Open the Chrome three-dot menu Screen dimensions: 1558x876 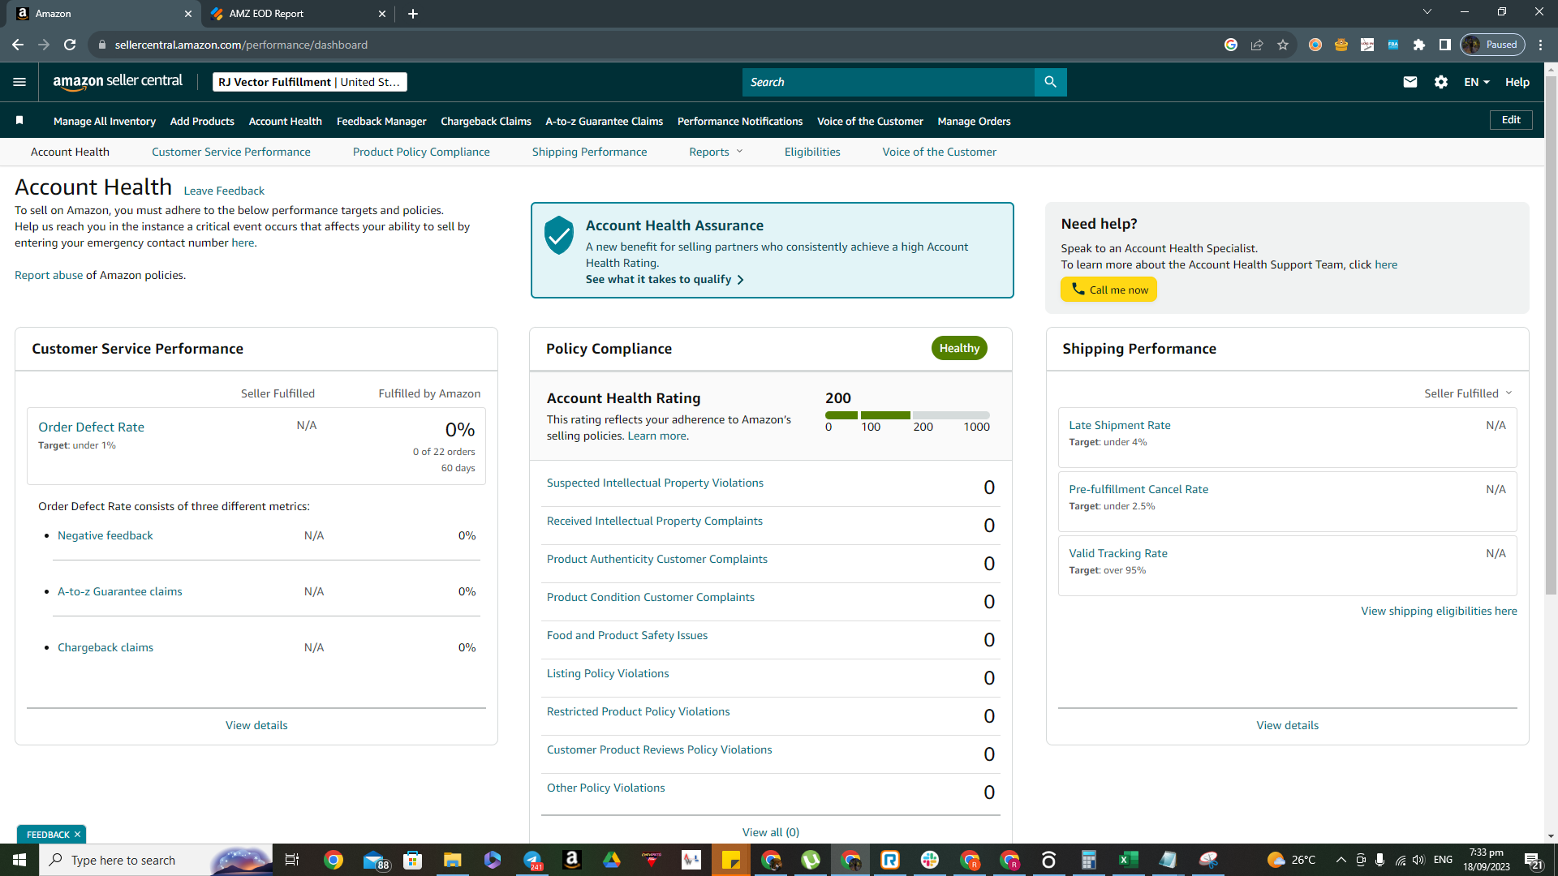click(x=1541, y=45)
